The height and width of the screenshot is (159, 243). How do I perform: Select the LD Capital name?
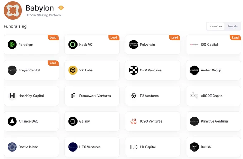coord(148,147)
